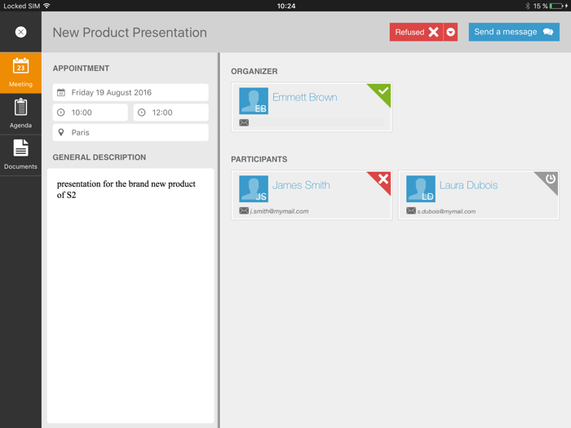Click the ORGANIZER section heading
Screen dimensions: 571x428
pos(255,72)
